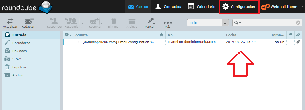
Task: Sort by the flag column header
Action: pyautogui.click(x=291, y=35)
